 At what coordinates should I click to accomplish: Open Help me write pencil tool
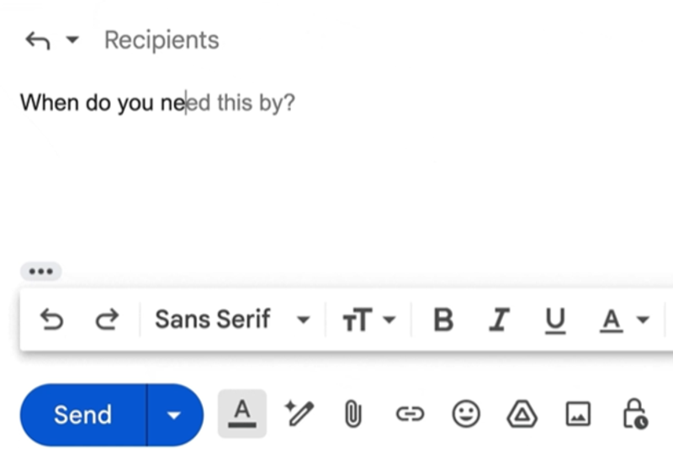coord(299,414)
